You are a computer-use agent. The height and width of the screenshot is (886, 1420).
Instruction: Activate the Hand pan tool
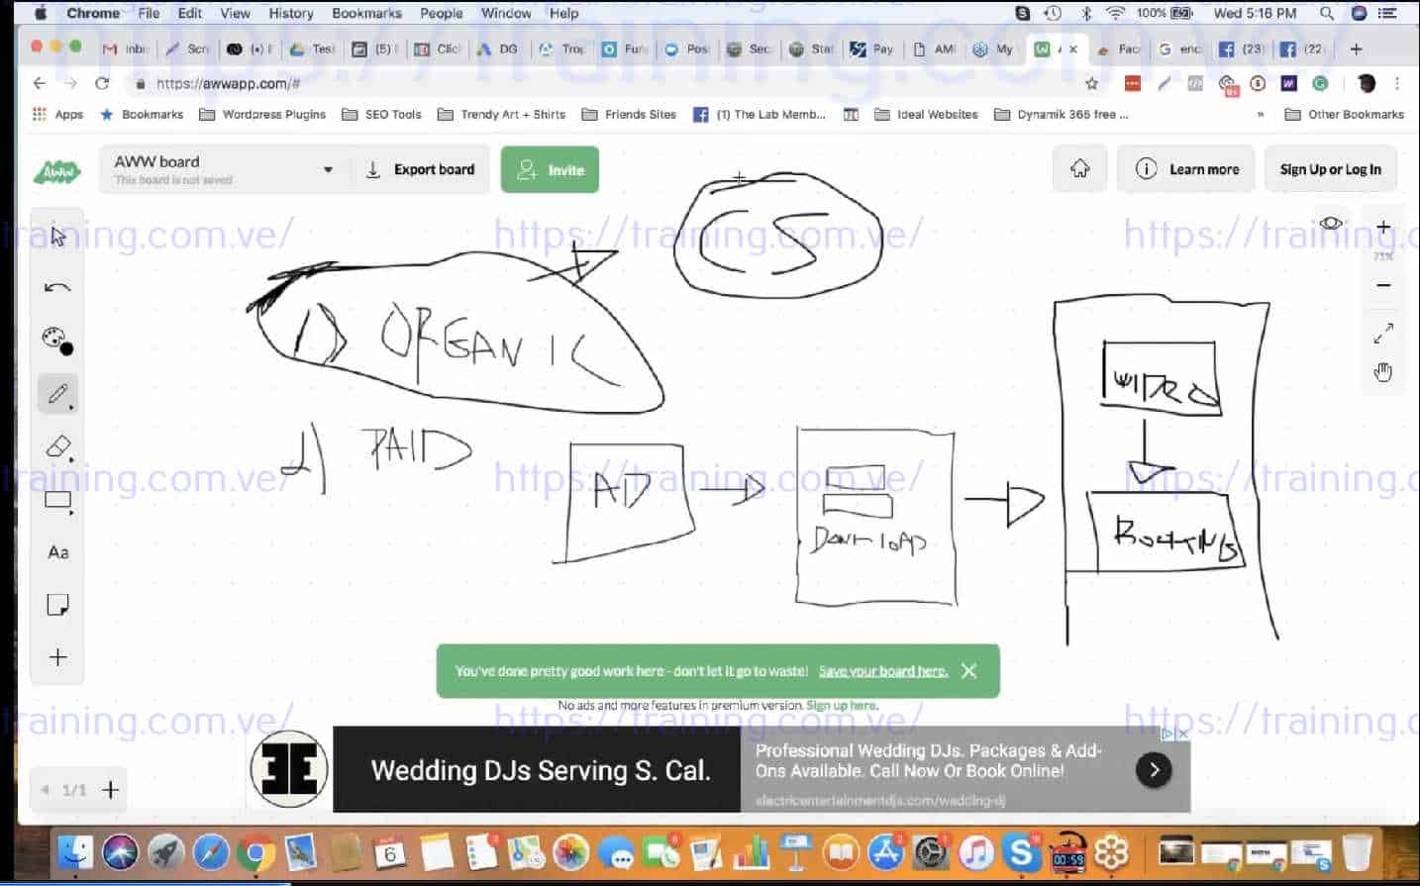(x=1382, y=372)
